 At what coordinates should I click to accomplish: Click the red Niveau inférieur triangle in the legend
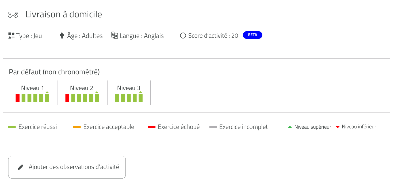pos(338,127)
